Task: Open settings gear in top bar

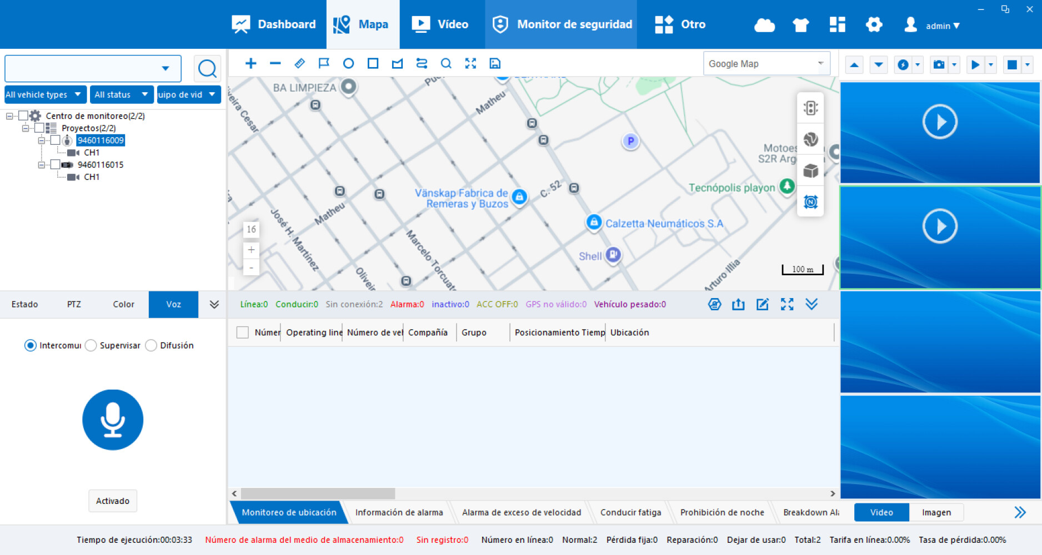Action: 874,24
